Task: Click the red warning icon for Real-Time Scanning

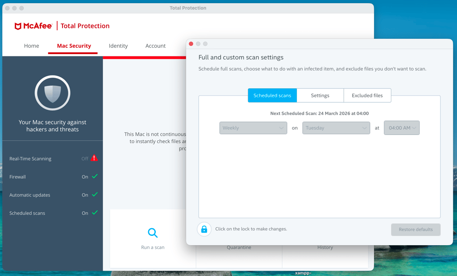Action: pos(94,158)
